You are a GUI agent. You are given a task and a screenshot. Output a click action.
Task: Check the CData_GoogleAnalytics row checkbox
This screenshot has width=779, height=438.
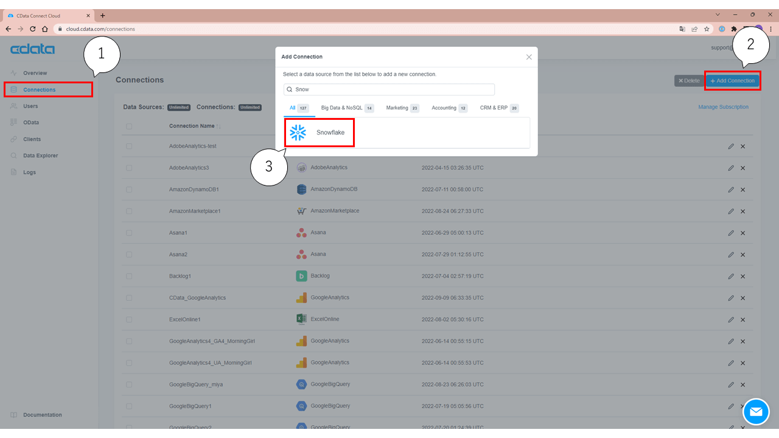129,297
